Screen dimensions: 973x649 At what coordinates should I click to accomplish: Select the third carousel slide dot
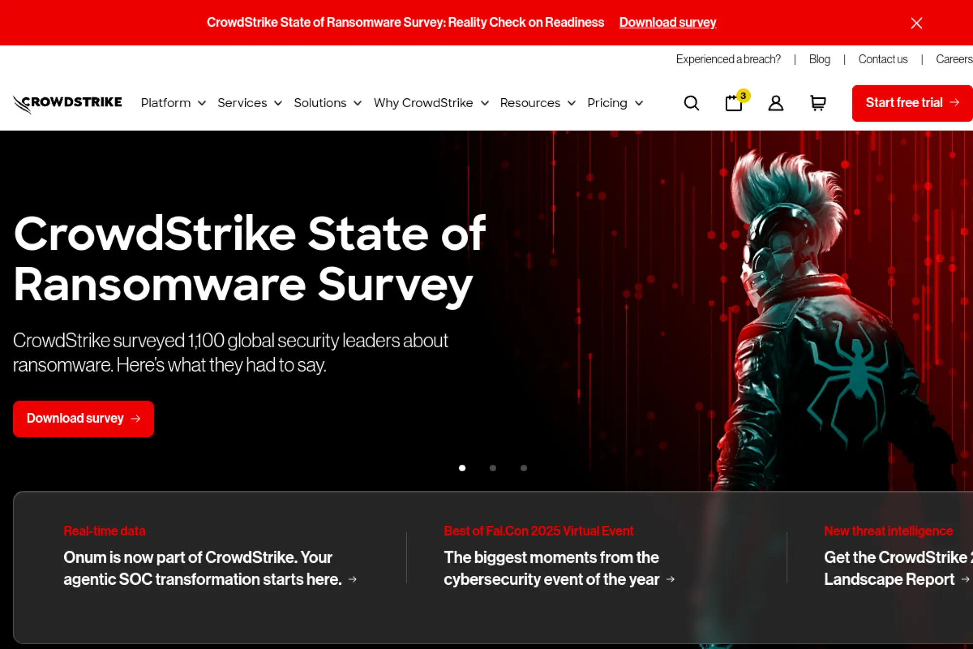[x=523, y=468]
